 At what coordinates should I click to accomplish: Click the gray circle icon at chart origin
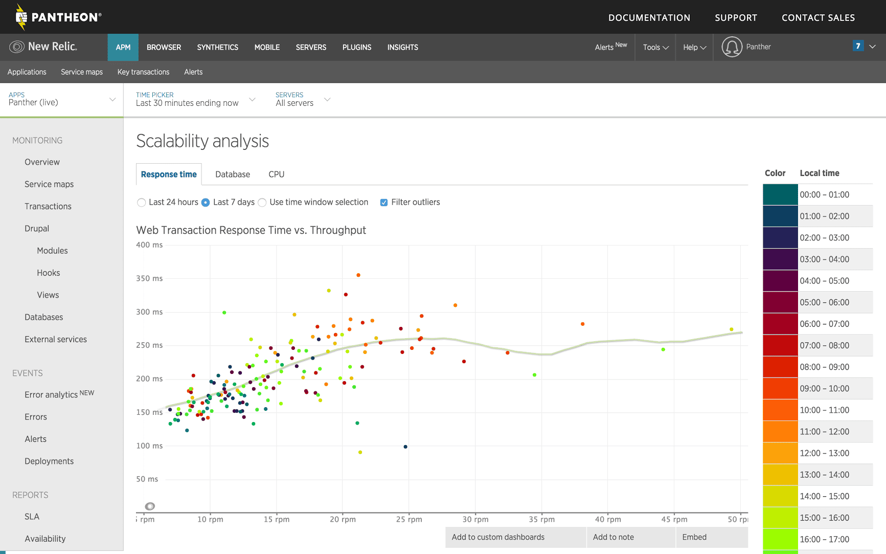pos(150,506)
